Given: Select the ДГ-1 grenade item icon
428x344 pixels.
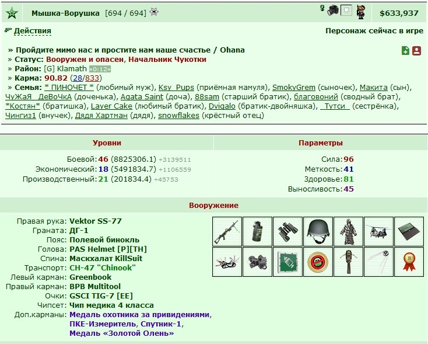Looking at the screenshot, I should point(257,231).
